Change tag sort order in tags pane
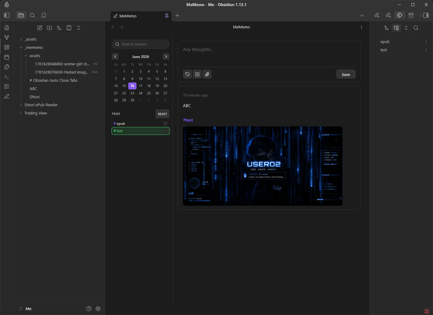 pos(387,28)
